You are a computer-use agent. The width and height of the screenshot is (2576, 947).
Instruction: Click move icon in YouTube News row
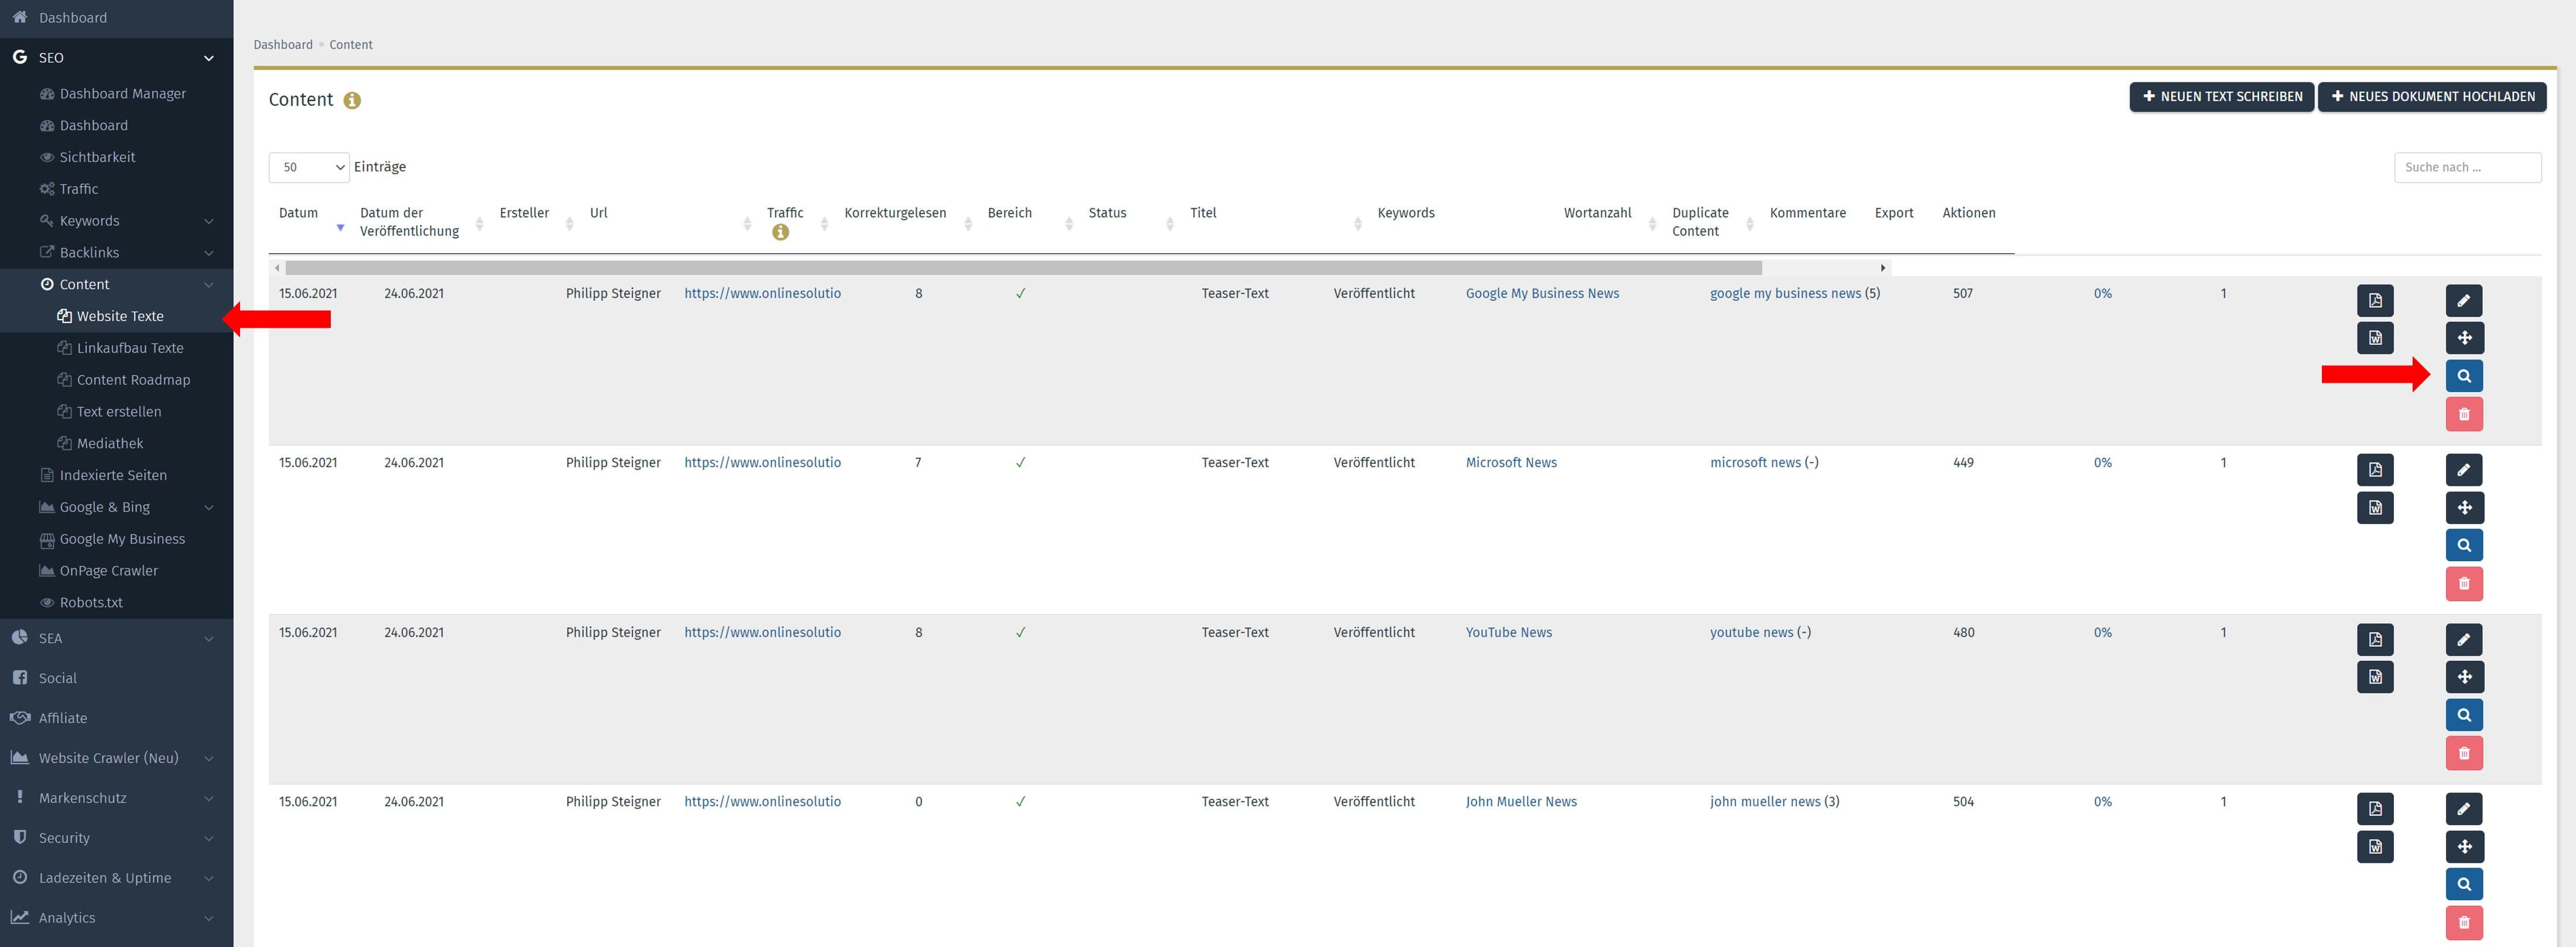coord(2464,677)
